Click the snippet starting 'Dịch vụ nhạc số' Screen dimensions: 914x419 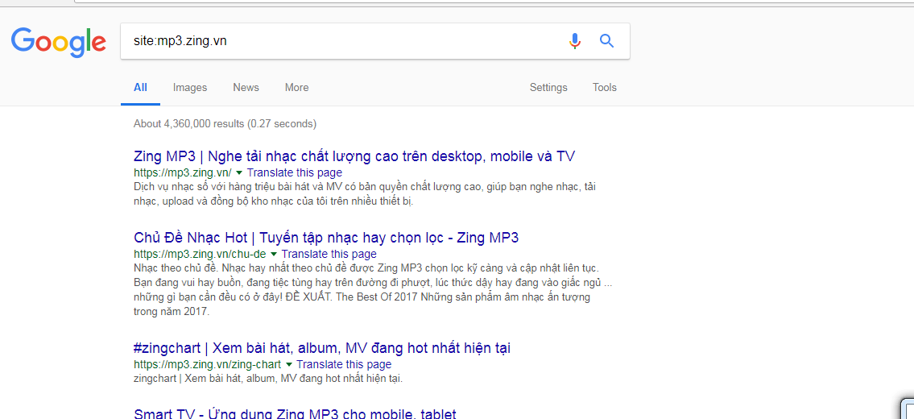pyautogui.click(x=365, y=194)
